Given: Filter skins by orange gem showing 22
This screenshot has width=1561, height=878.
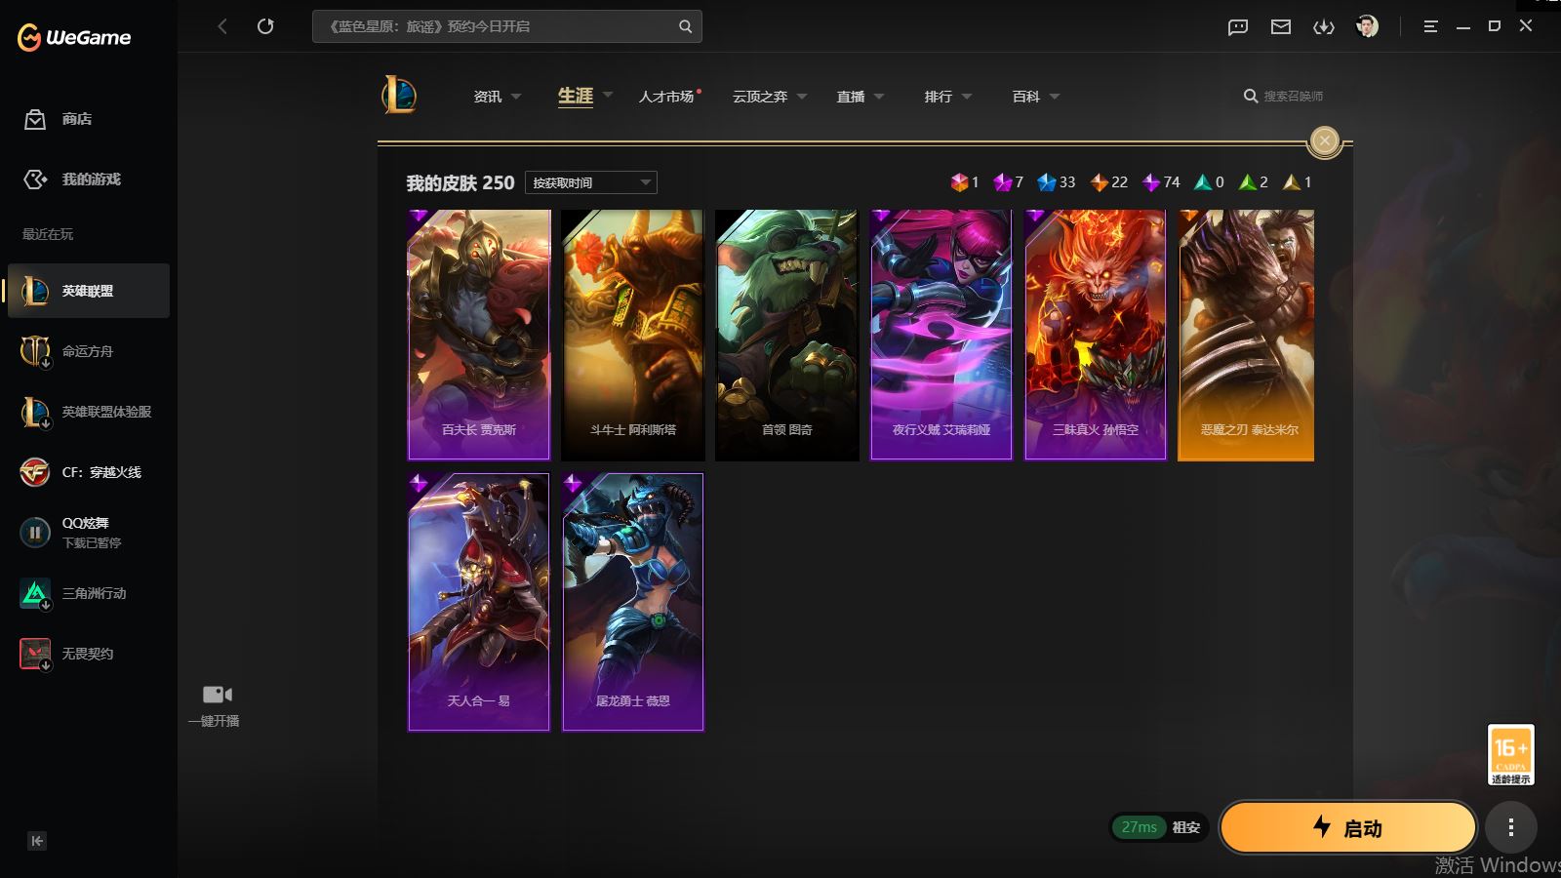Looking at the screenshot, I should click(x=1108, y=182).
